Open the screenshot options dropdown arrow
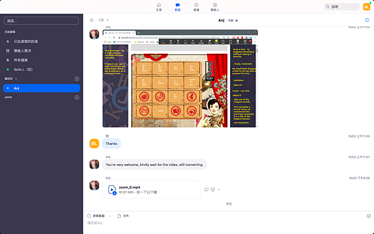 pyautogui.click(x=110, y=216)
